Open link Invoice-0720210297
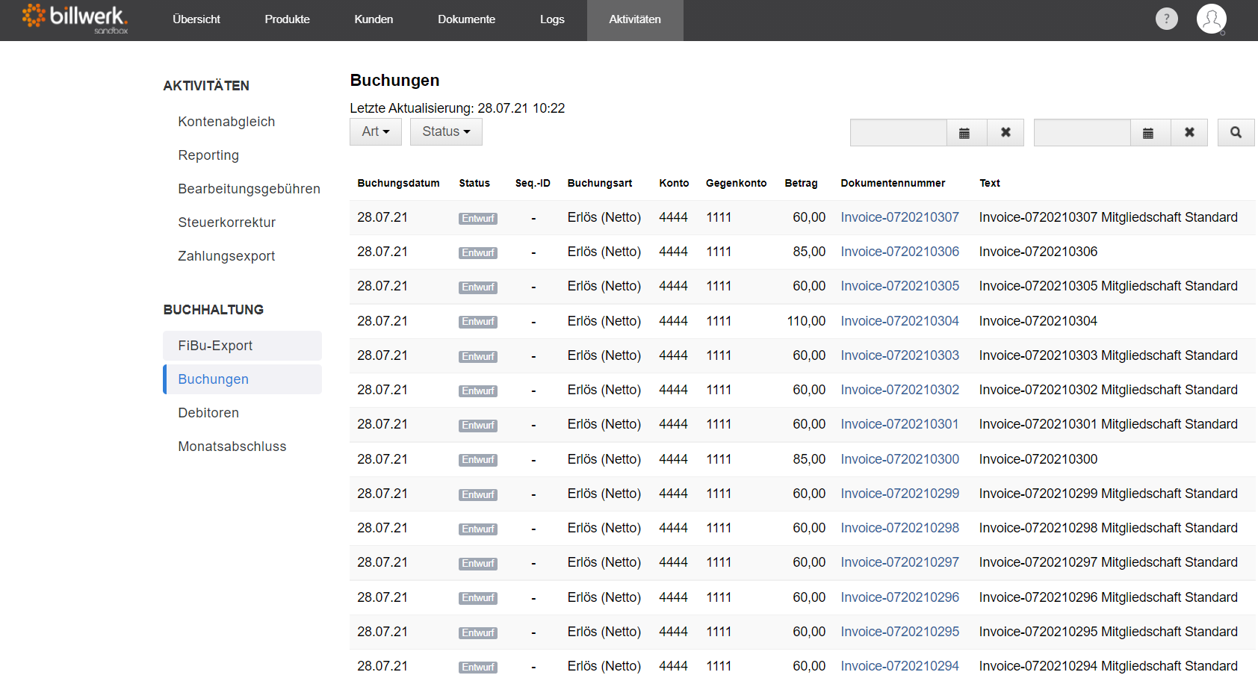This screenshot has width=1258, height=678. 899,562
